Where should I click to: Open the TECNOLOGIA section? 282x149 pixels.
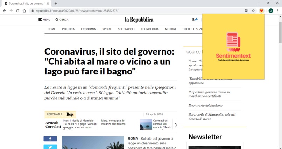point(150,29)
